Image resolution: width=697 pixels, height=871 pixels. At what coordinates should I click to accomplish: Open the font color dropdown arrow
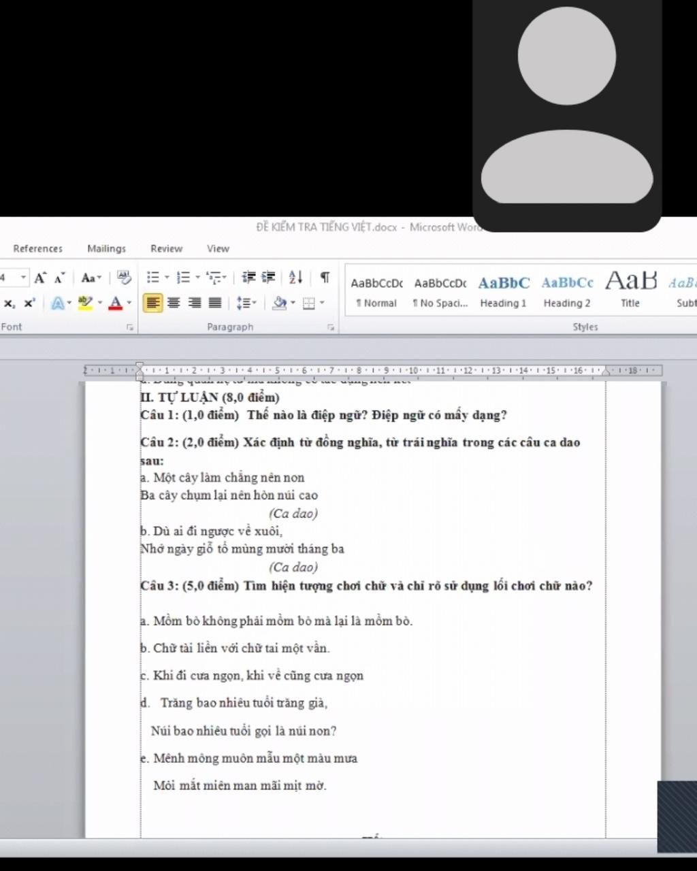[129, 303]
